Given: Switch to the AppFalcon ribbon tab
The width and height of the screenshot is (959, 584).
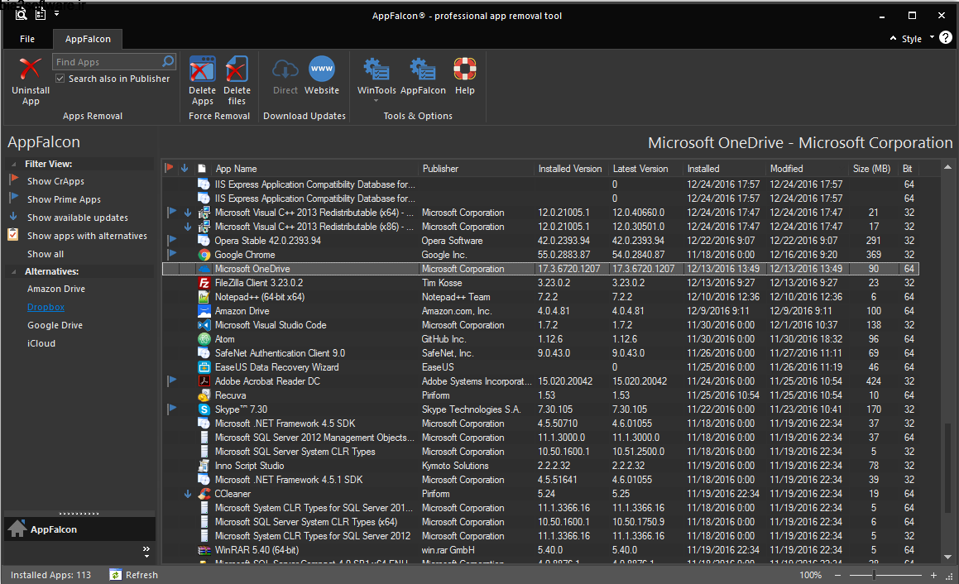Looking at the screenshot, I should pos(88,39).
